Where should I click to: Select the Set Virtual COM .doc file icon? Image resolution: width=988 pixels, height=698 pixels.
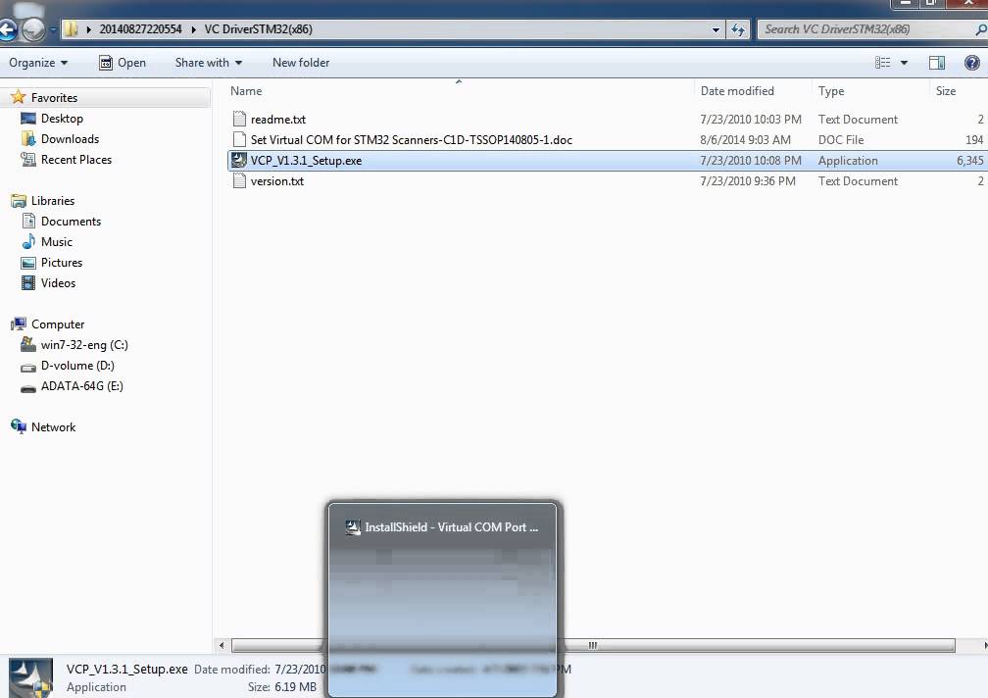coord(239,139)
